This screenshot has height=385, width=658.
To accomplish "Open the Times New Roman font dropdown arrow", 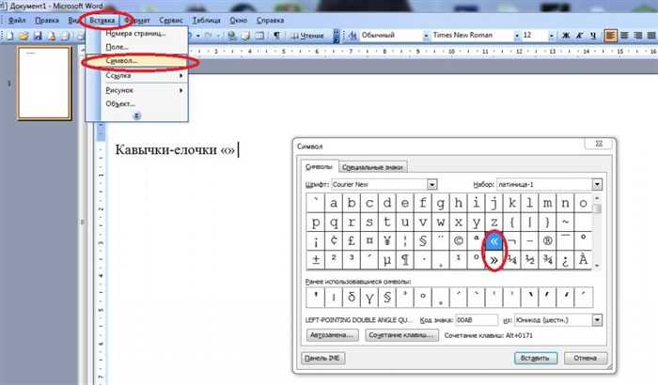I will (x=517, y=36).
